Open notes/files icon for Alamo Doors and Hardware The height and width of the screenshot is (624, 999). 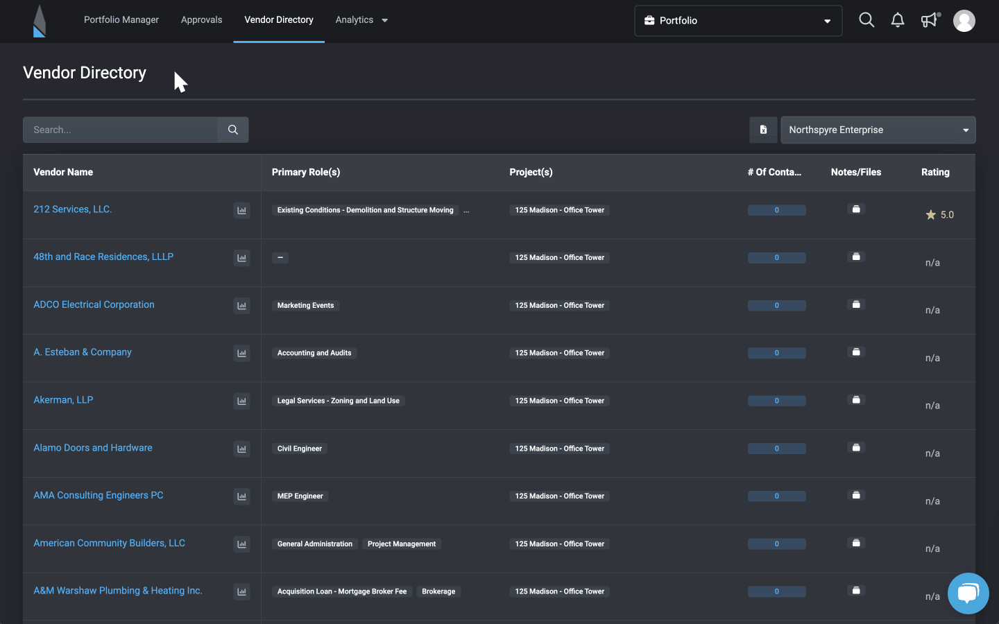[x=856, y=448]
